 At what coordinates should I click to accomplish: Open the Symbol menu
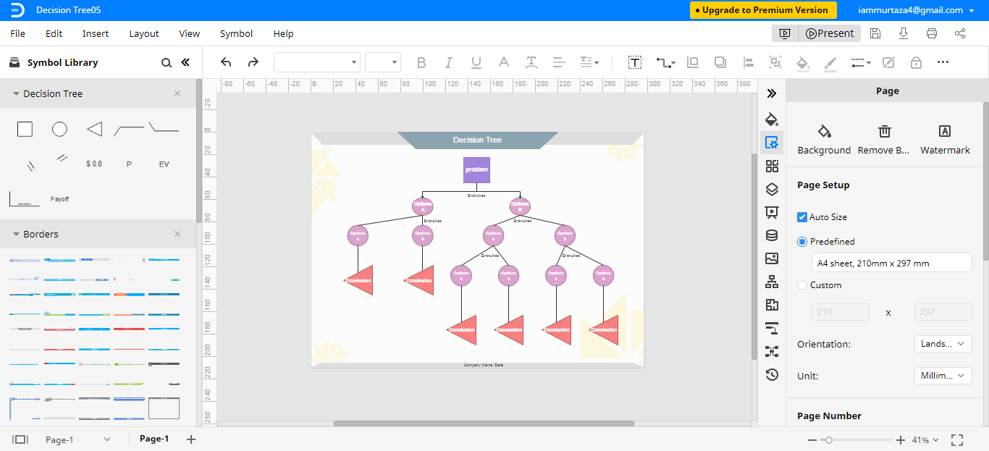coord(236,33)
